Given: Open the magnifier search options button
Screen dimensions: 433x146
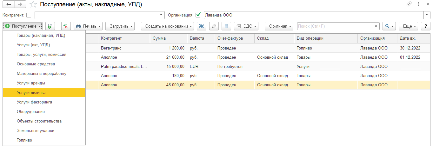Looking at the screenshot, I should 389,26.
